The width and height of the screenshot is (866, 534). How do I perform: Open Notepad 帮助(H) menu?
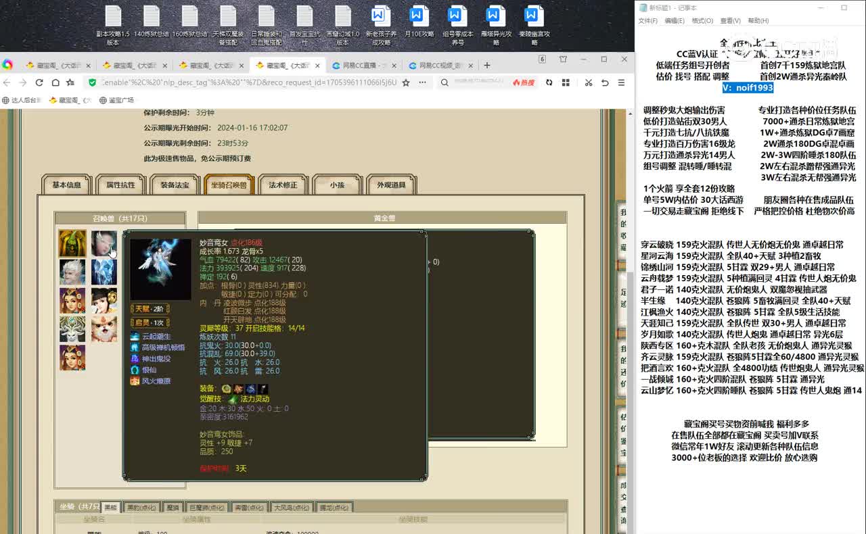click(758, 21)
